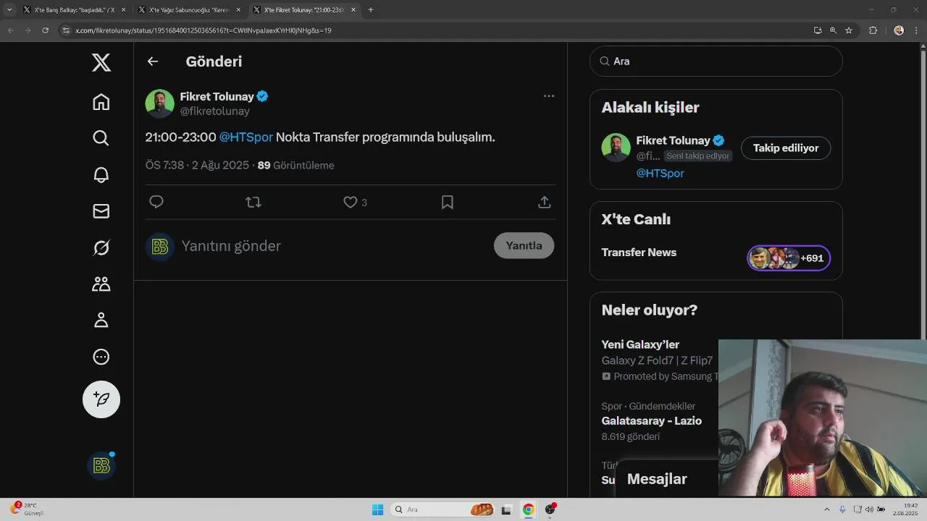Repost using the retweet arrows icon
This screenshot has height=521, width=927.
pyautogui.click(x=253, y=203)
